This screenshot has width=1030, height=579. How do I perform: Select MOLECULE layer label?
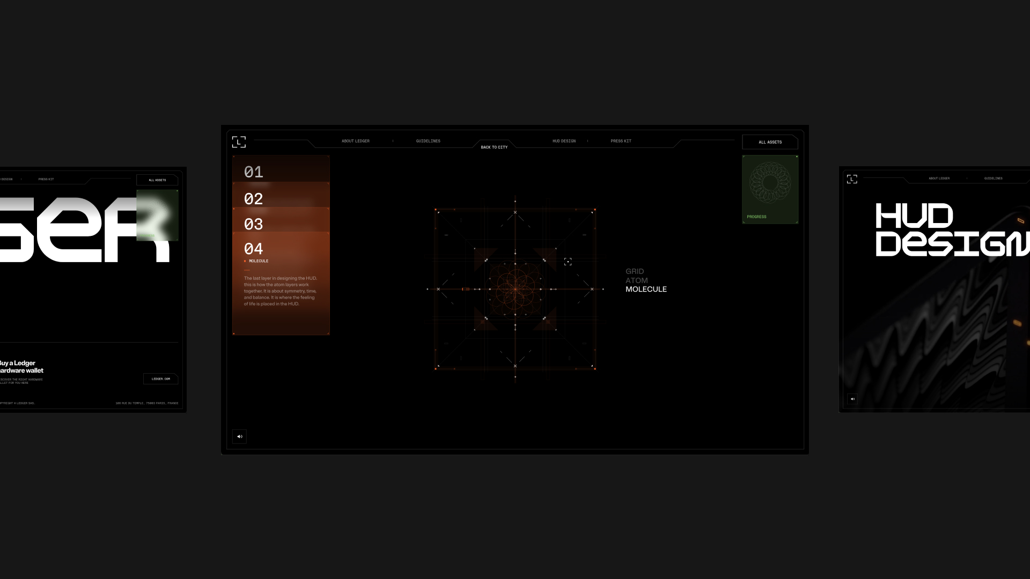646,289
